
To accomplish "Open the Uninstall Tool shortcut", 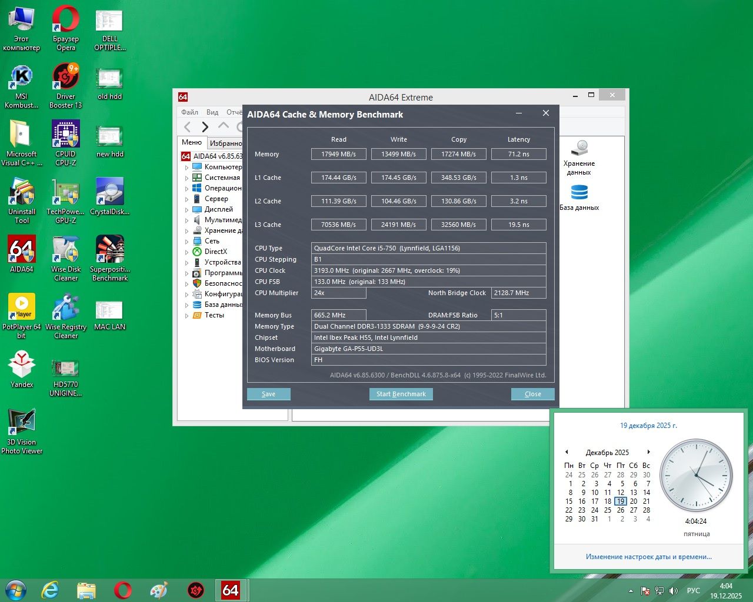I will click(22, 201).
